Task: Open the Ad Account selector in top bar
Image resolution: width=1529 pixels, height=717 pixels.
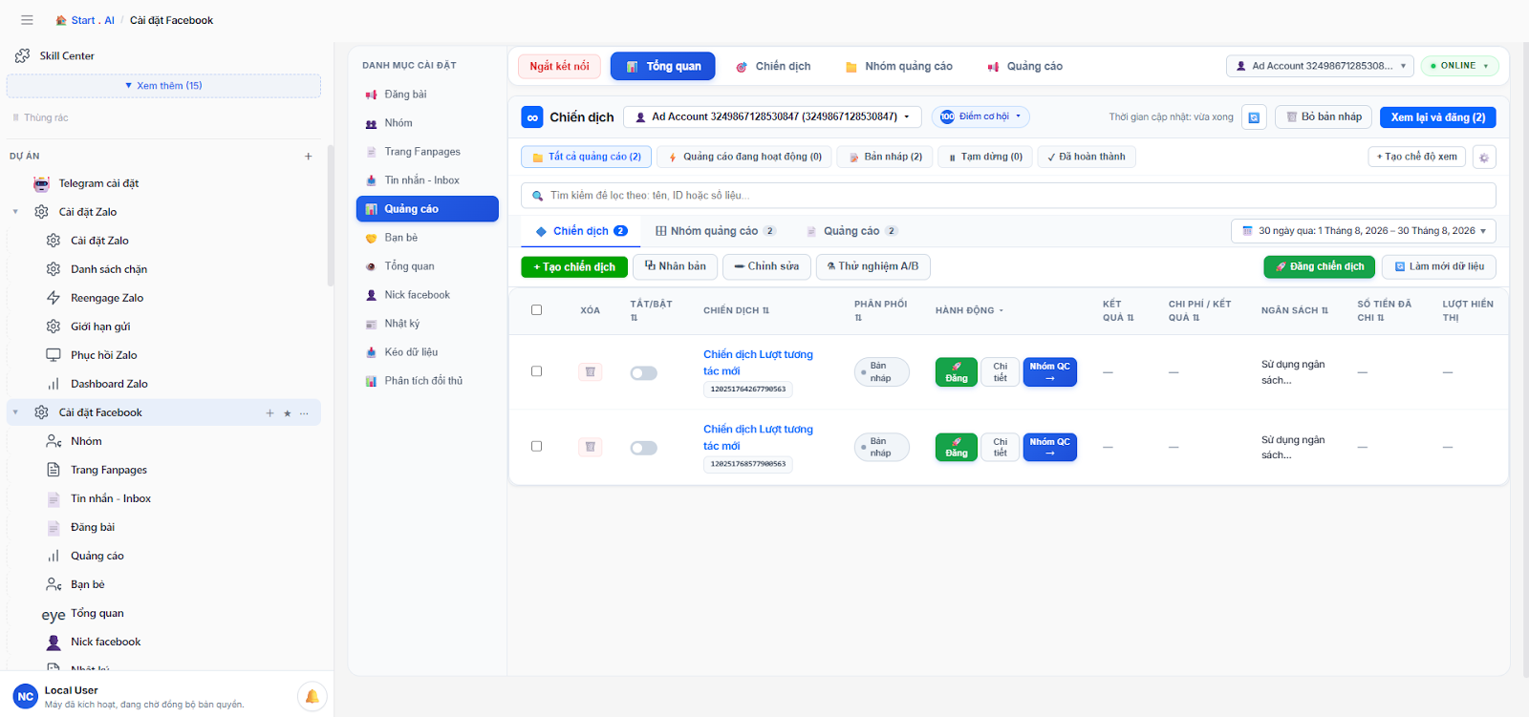Action: pos(1320,66)
